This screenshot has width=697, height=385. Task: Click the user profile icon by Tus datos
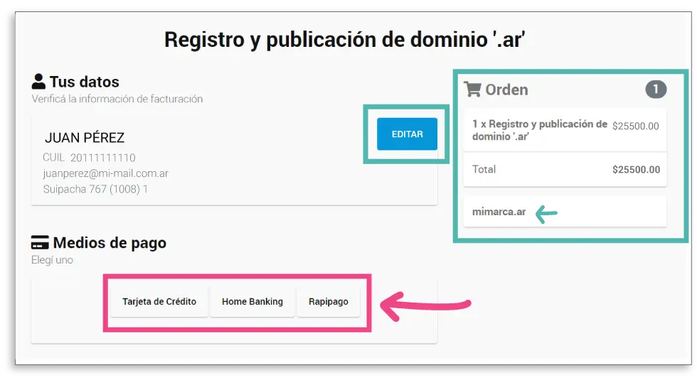38,82
